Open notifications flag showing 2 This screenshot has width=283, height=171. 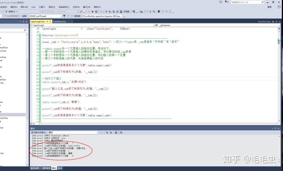226,2
